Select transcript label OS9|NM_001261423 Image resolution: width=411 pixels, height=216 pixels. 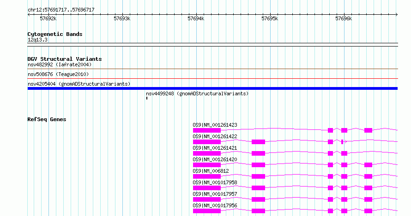[215, 125]
